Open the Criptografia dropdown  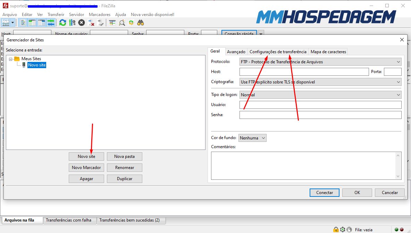320,82
